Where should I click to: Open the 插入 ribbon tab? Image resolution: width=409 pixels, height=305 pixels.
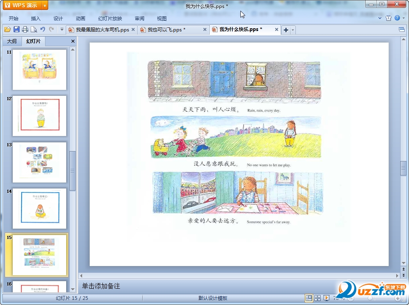point(36,18)
